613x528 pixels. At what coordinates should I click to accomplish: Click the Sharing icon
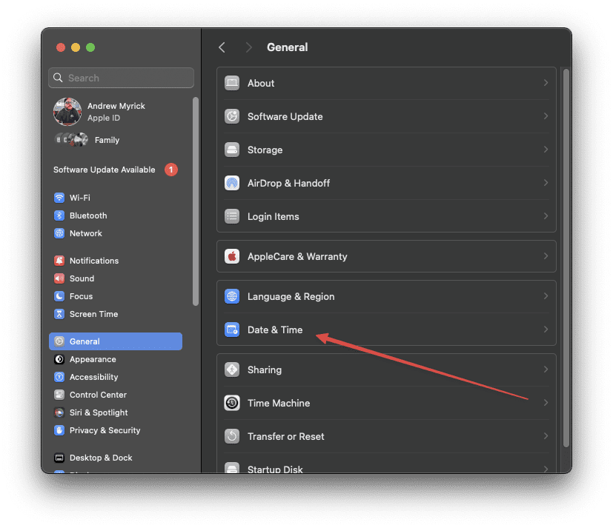point(232,370)
